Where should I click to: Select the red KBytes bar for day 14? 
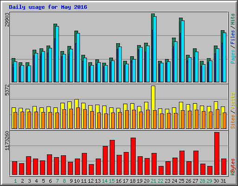(x=105, y=160)
